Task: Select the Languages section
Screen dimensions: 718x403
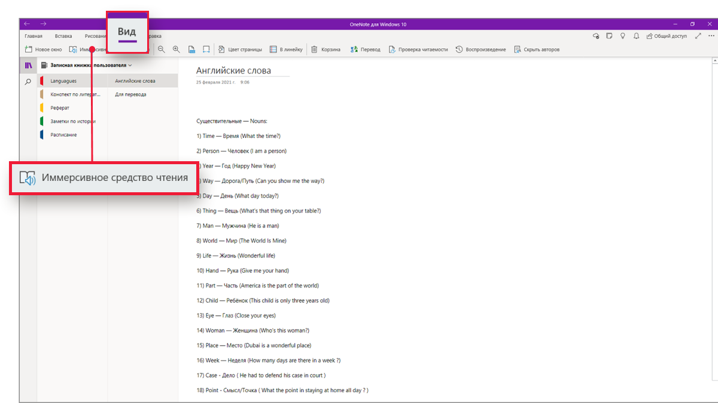Action: [72, 81]
